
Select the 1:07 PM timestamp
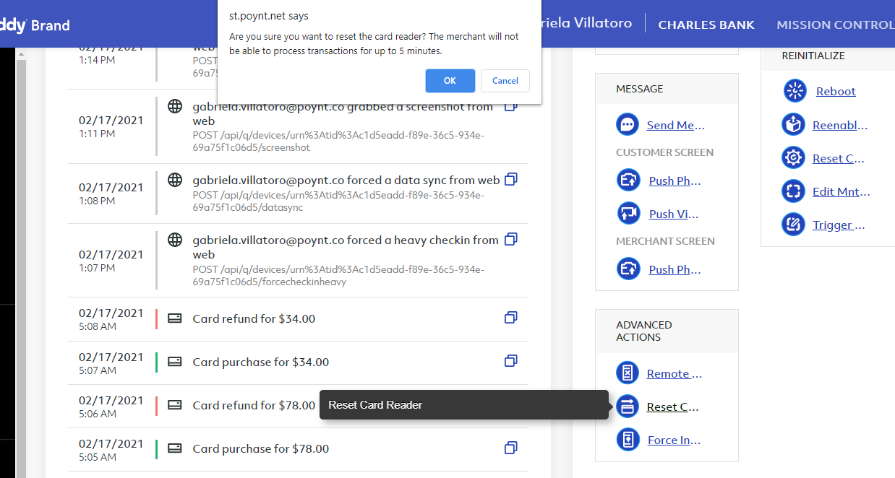tap(97, 268)
